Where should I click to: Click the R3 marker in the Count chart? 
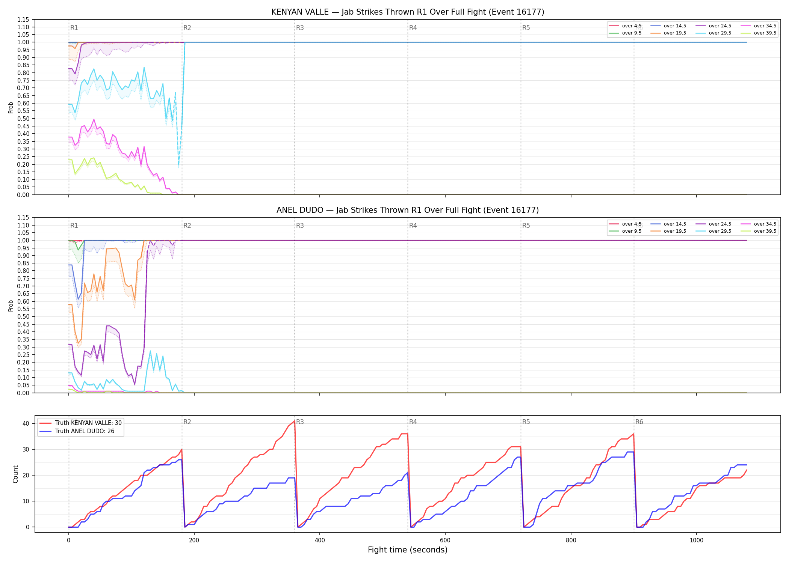point(300,422)
